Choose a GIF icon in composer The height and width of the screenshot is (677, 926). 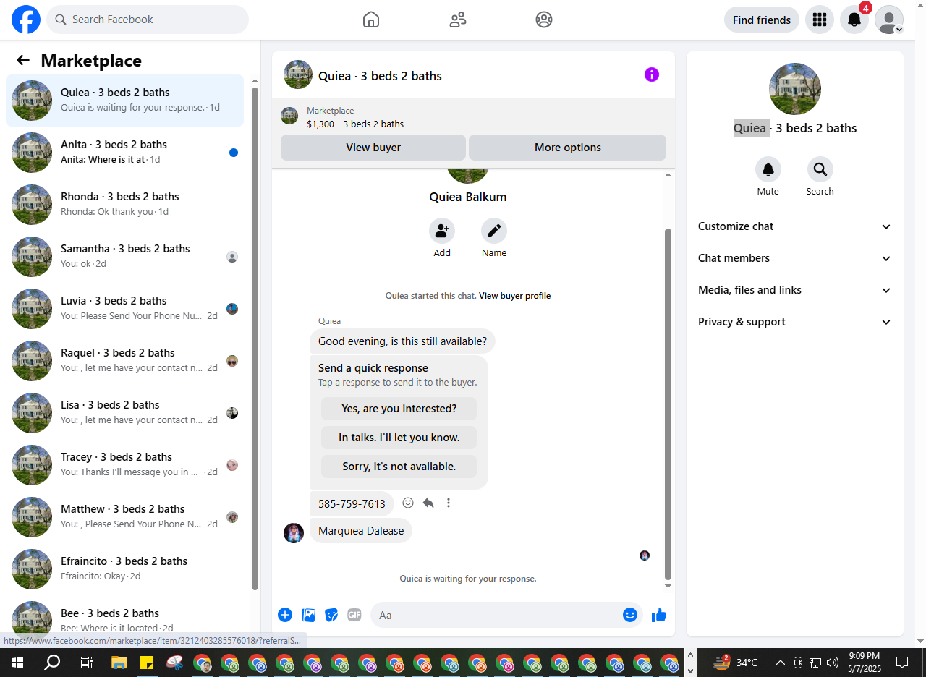[354, 615]
